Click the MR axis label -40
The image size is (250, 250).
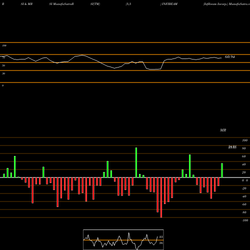[x=244, y=196]
